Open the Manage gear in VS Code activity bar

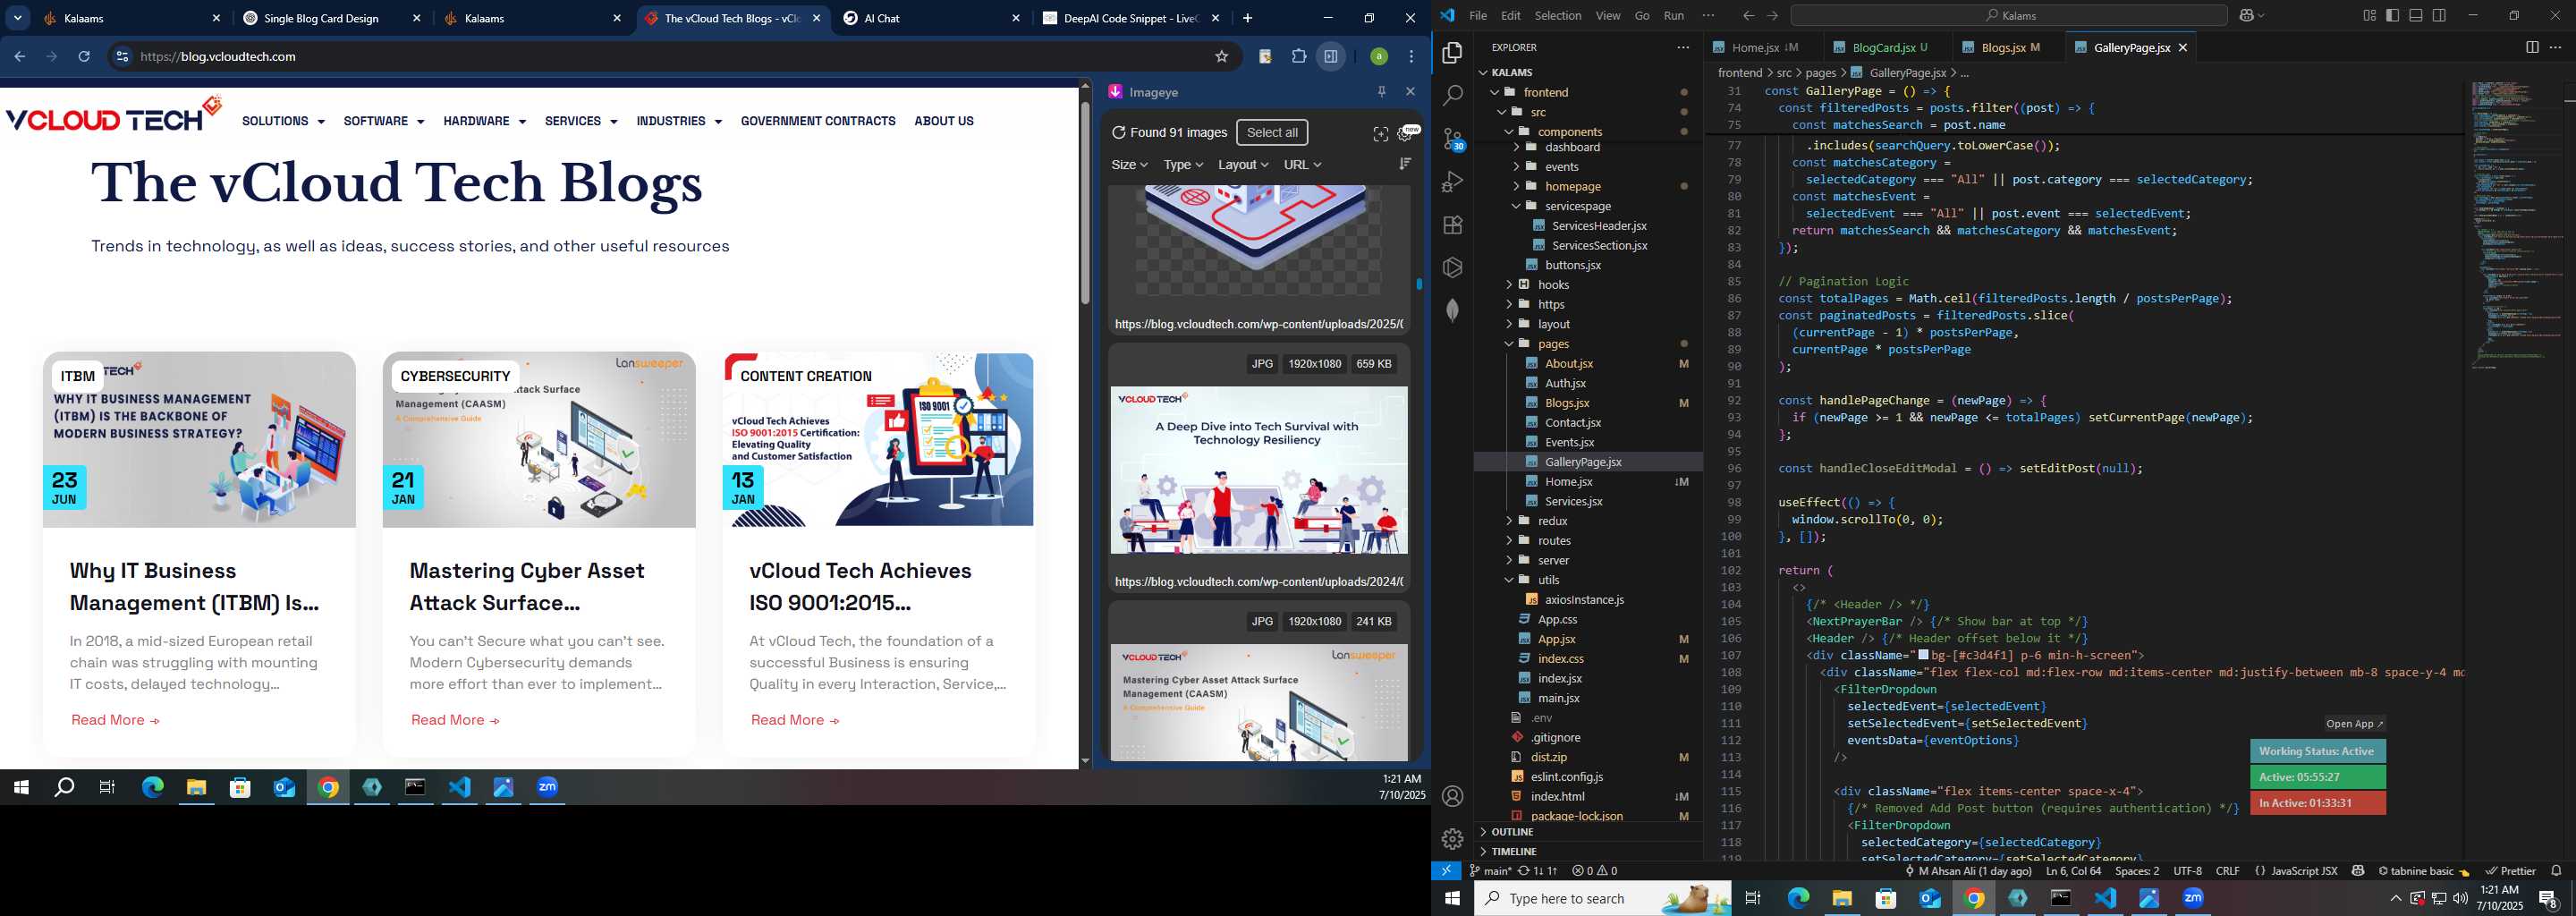pyautogui.click(x=1452, y=839)
